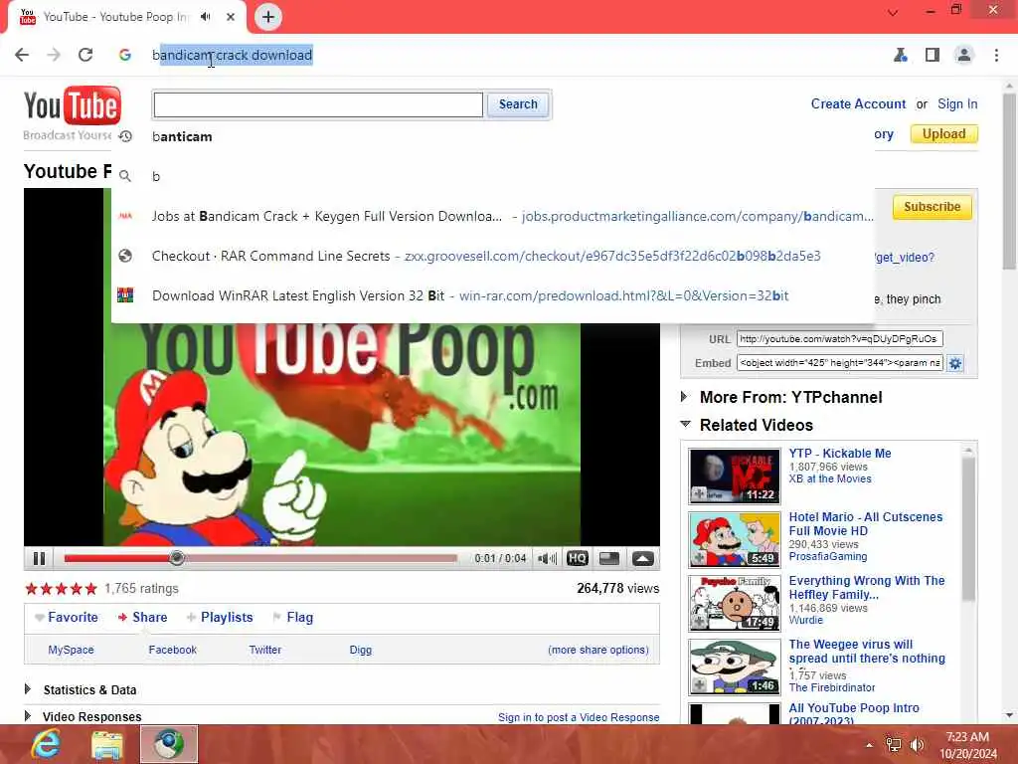This screenshot has width=1018, height=764.
Task: Open 'All YouTube Poop Intro' video link
Action: 854,713
